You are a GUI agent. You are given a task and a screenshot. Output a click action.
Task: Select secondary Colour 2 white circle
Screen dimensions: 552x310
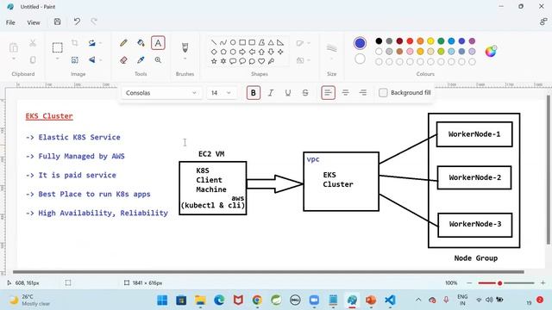[360, 59]
